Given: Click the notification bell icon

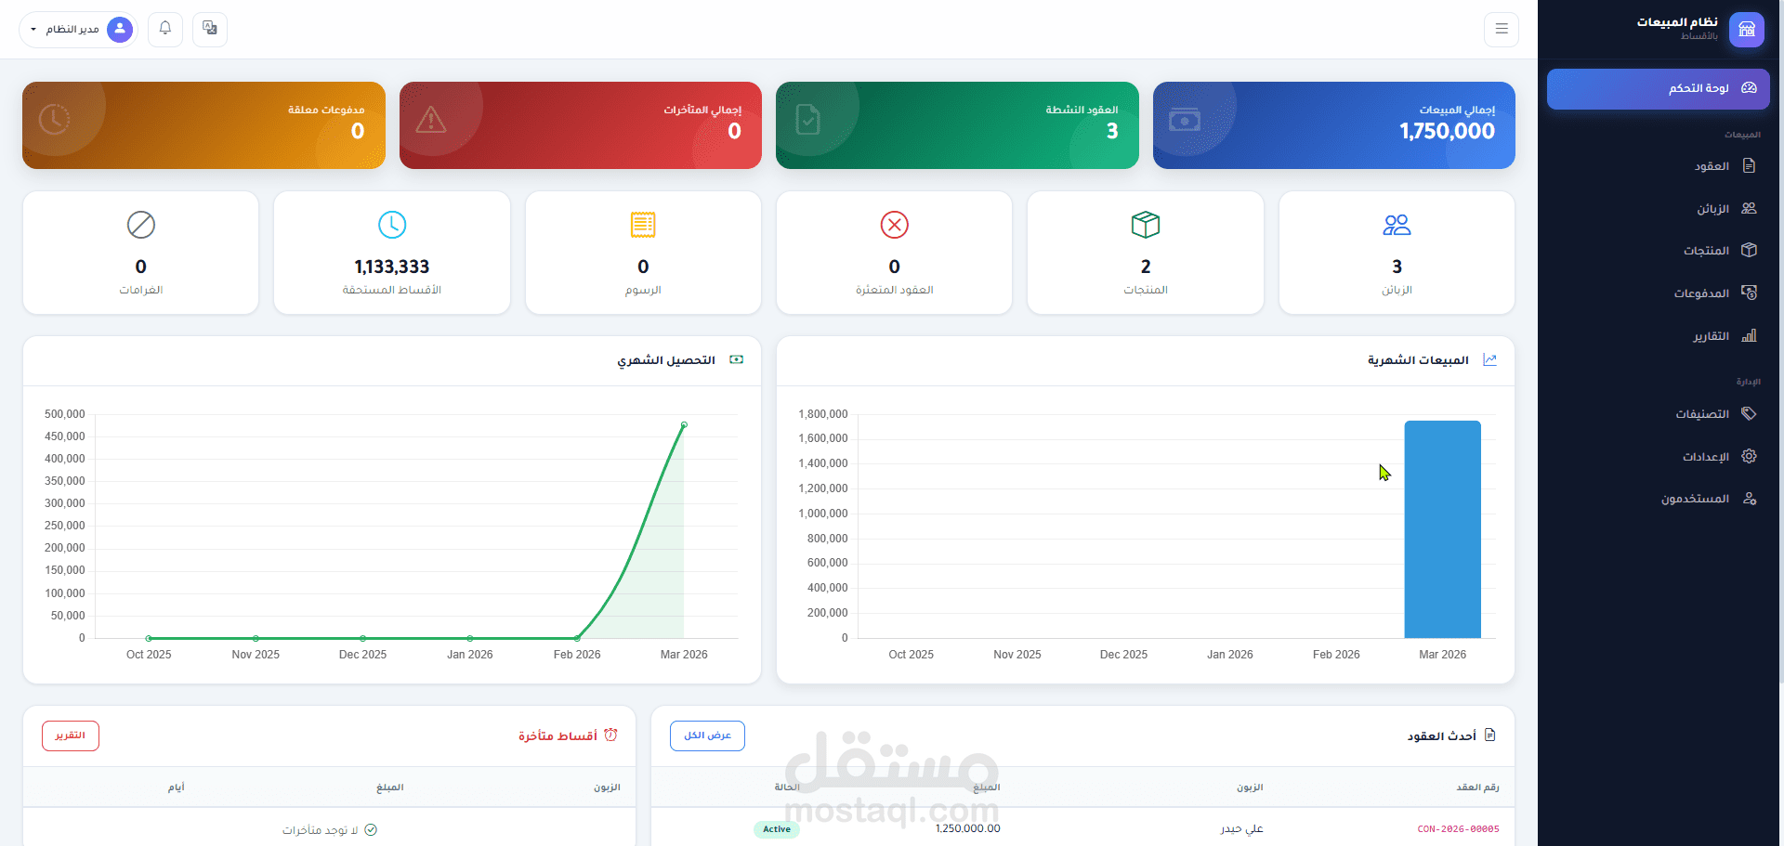Looking at the screenshot, I should click(164, 29).
